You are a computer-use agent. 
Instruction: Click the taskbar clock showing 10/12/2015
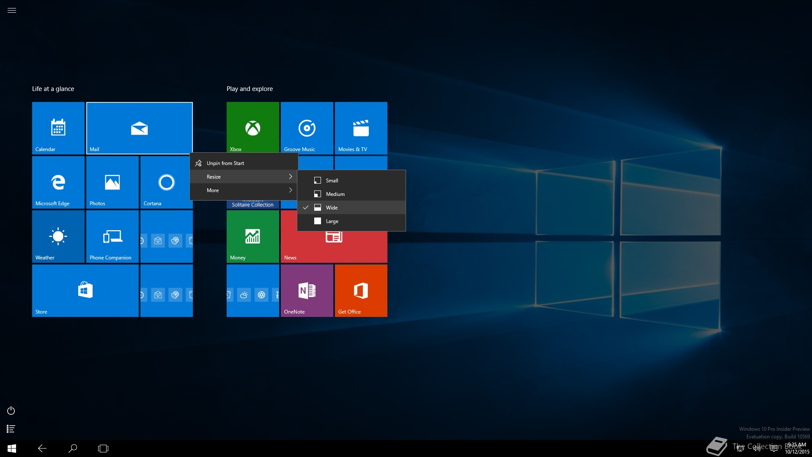(x=797, y=449)
